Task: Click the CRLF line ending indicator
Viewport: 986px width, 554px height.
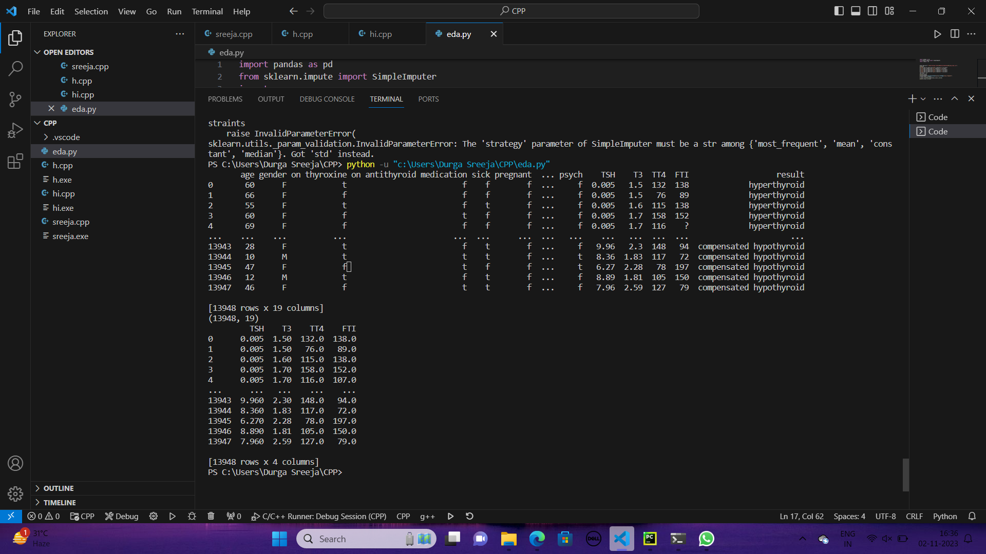Action: pos(915,516)
